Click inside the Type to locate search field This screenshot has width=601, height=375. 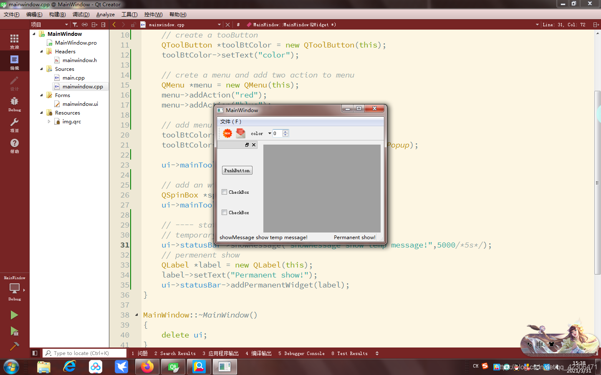coord(83,353)
